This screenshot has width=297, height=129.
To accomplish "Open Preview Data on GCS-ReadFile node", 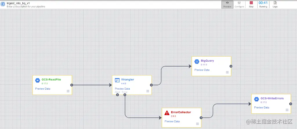I will coord(43,89).
